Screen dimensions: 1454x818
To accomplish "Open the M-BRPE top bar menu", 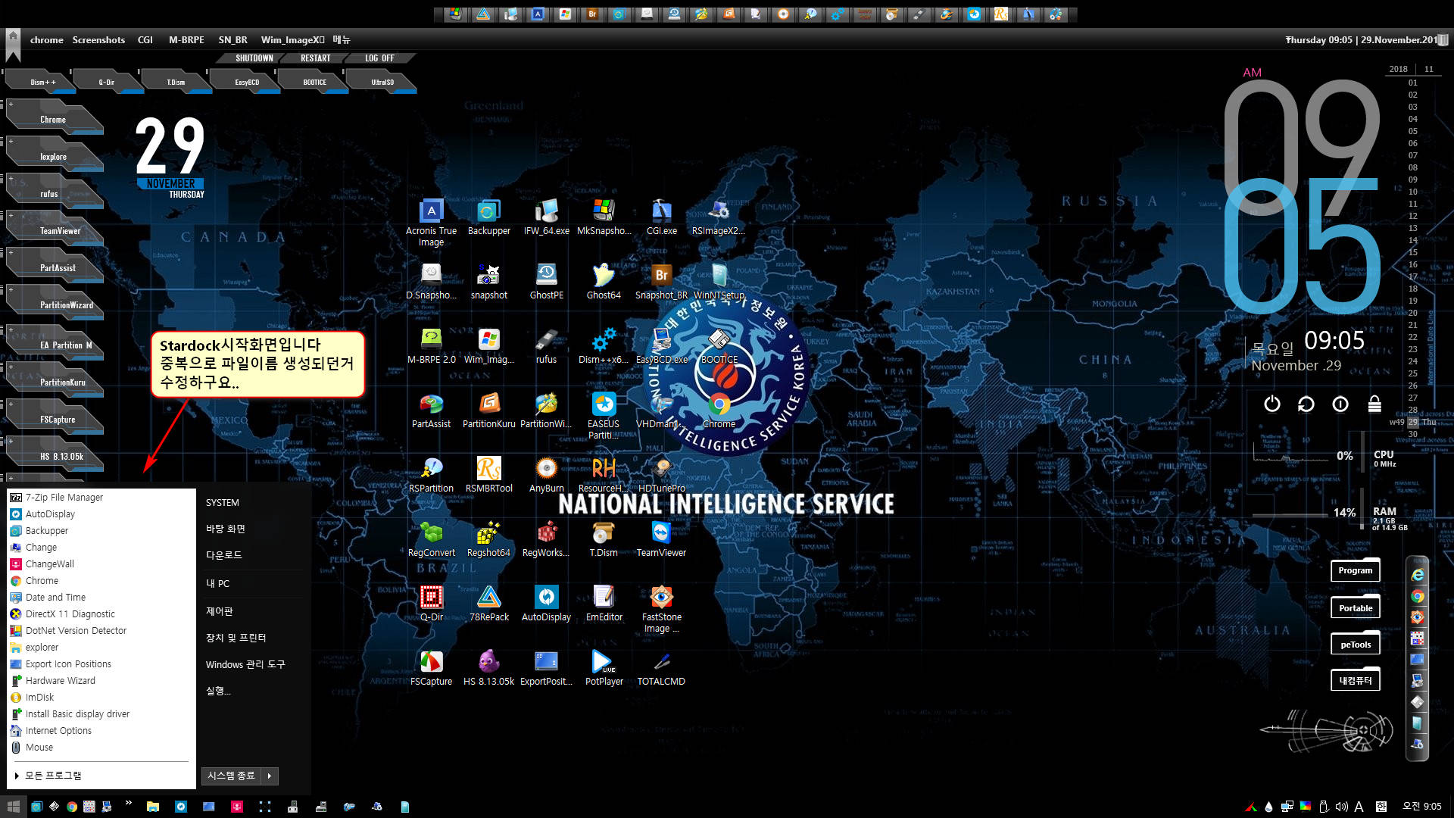I will coord(186,39).
